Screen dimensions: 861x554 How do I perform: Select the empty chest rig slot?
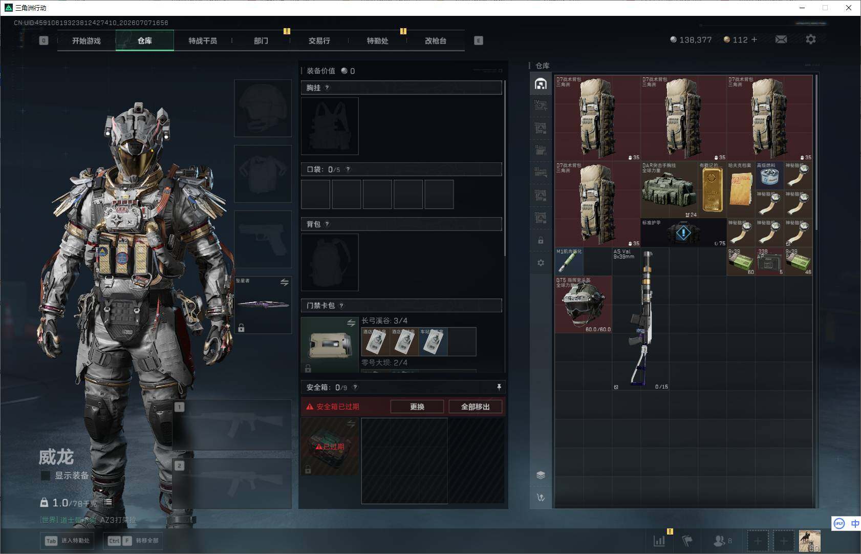330,126
